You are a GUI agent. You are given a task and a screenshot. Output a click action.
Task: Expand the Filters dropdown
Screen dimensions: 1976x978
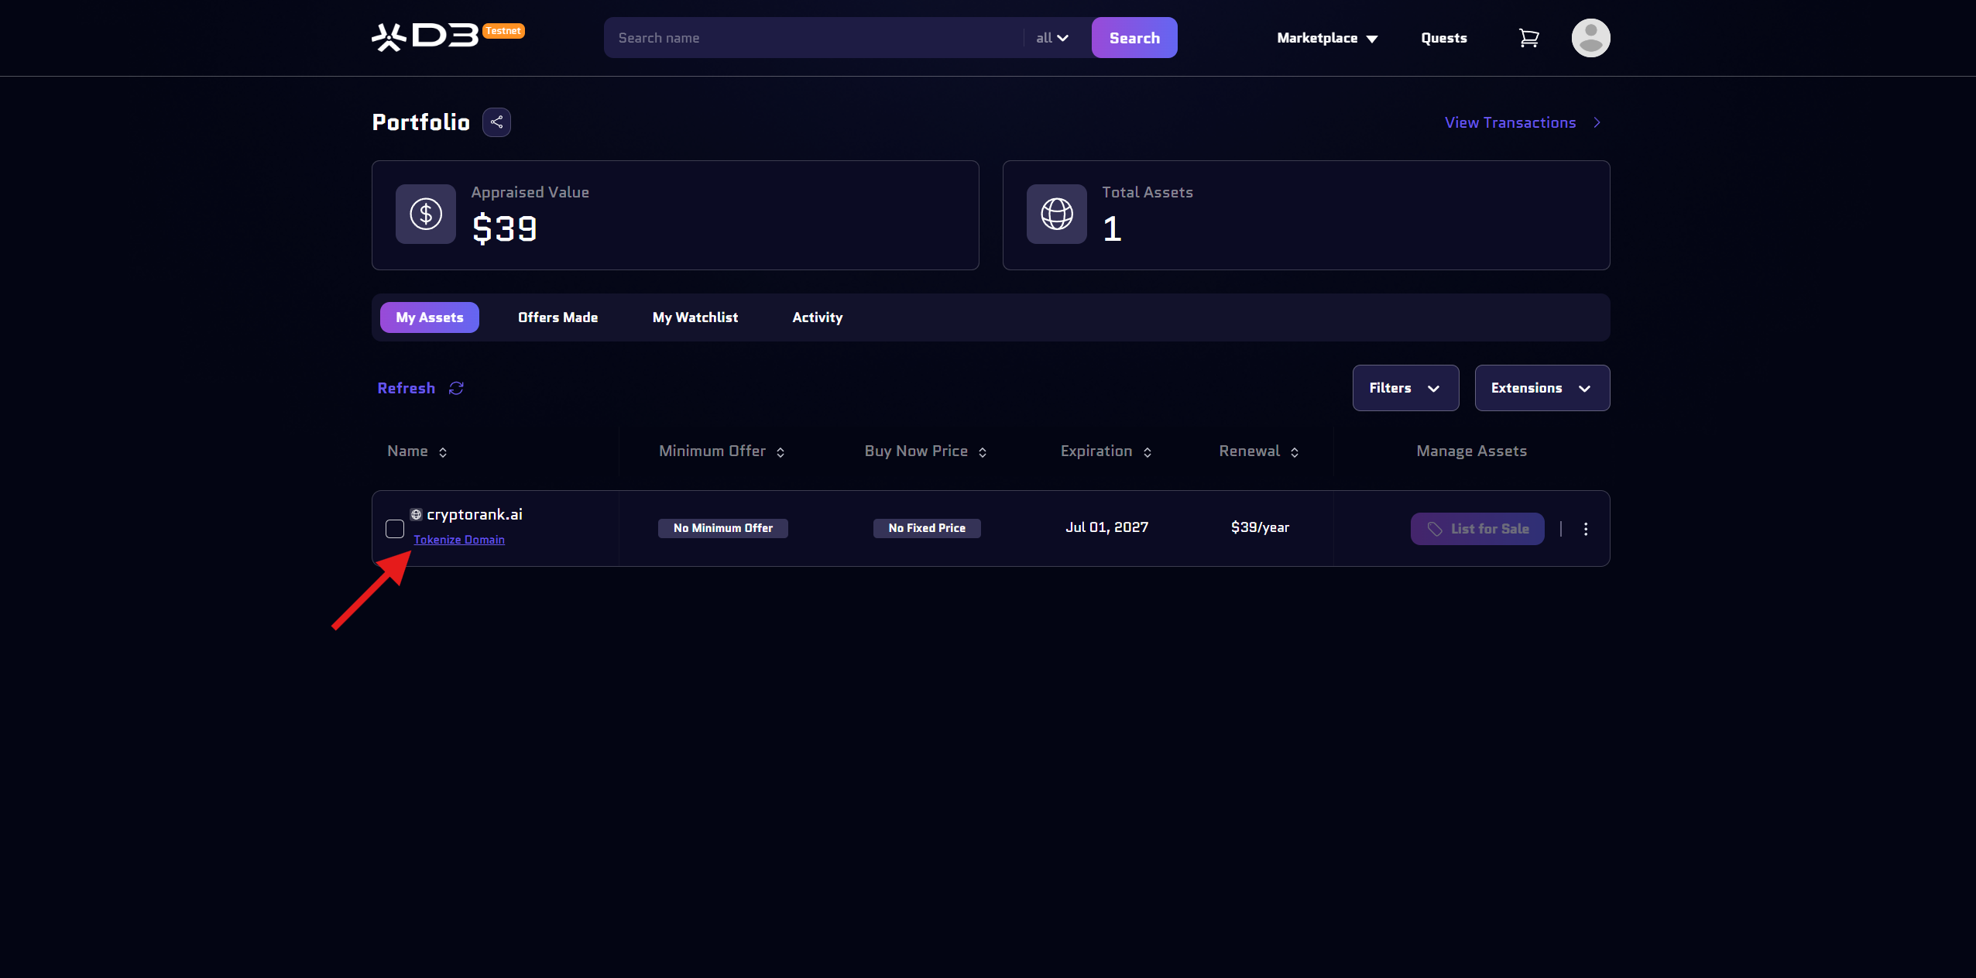pos(1405,388)
